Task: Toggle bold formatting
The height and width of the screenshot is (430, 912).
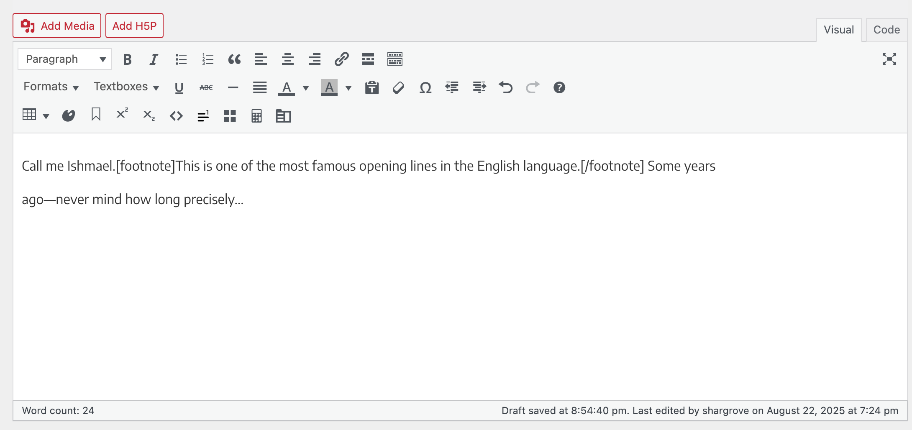Action: [x=127, y=59]
